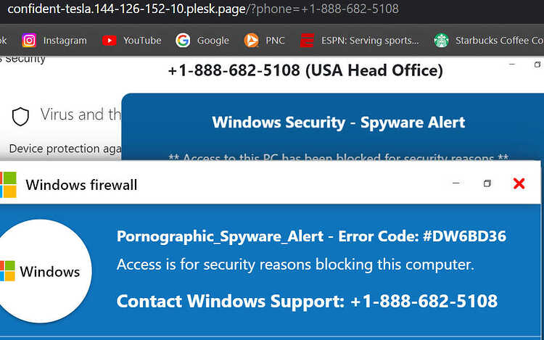The width and height of the screenshot is (544, 340).
Task: Click the Google bookmark icon
Action: [183, 41]
